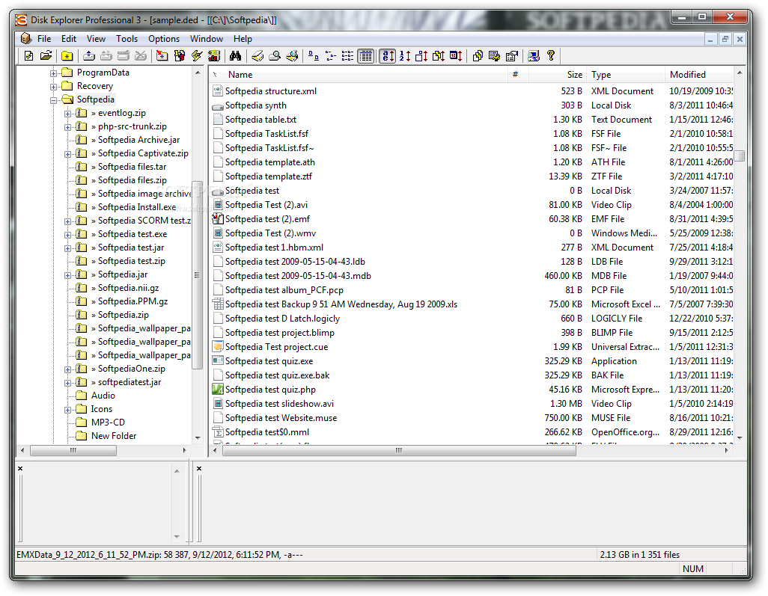The width and height of the screenshot is (768, 596).
Task: Click the New file toolbar icon
Action: click(x=29, y=56)
